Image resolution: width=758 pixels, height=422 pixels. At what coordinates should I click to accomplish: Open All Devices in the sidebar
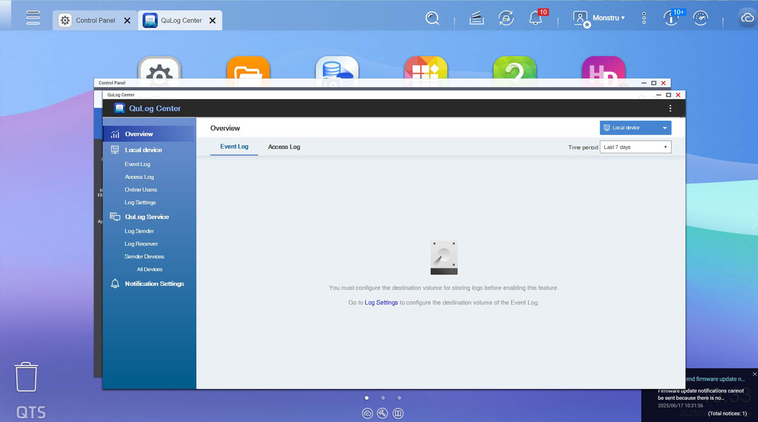pyautogui.click(x=149, y=269)
